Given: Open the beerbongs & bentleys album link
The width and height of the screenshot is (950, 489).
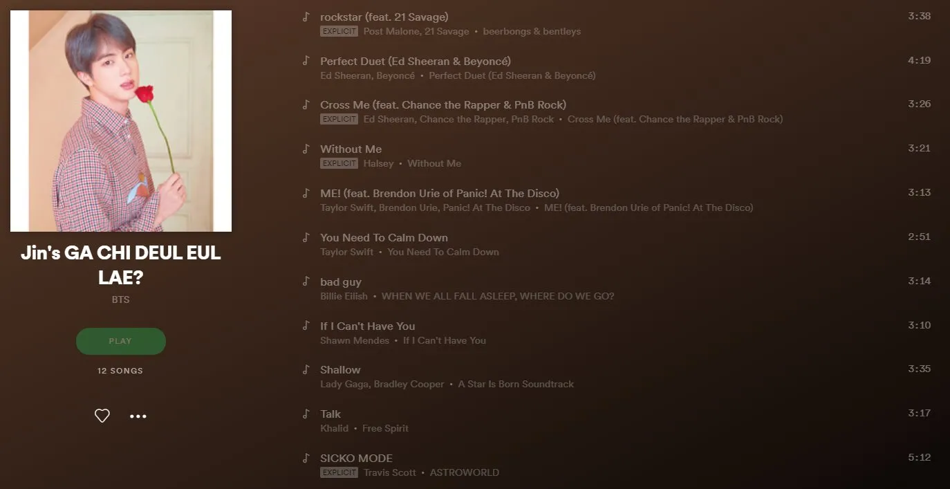Looking at the screenshot, I should (x=532, y=31).
